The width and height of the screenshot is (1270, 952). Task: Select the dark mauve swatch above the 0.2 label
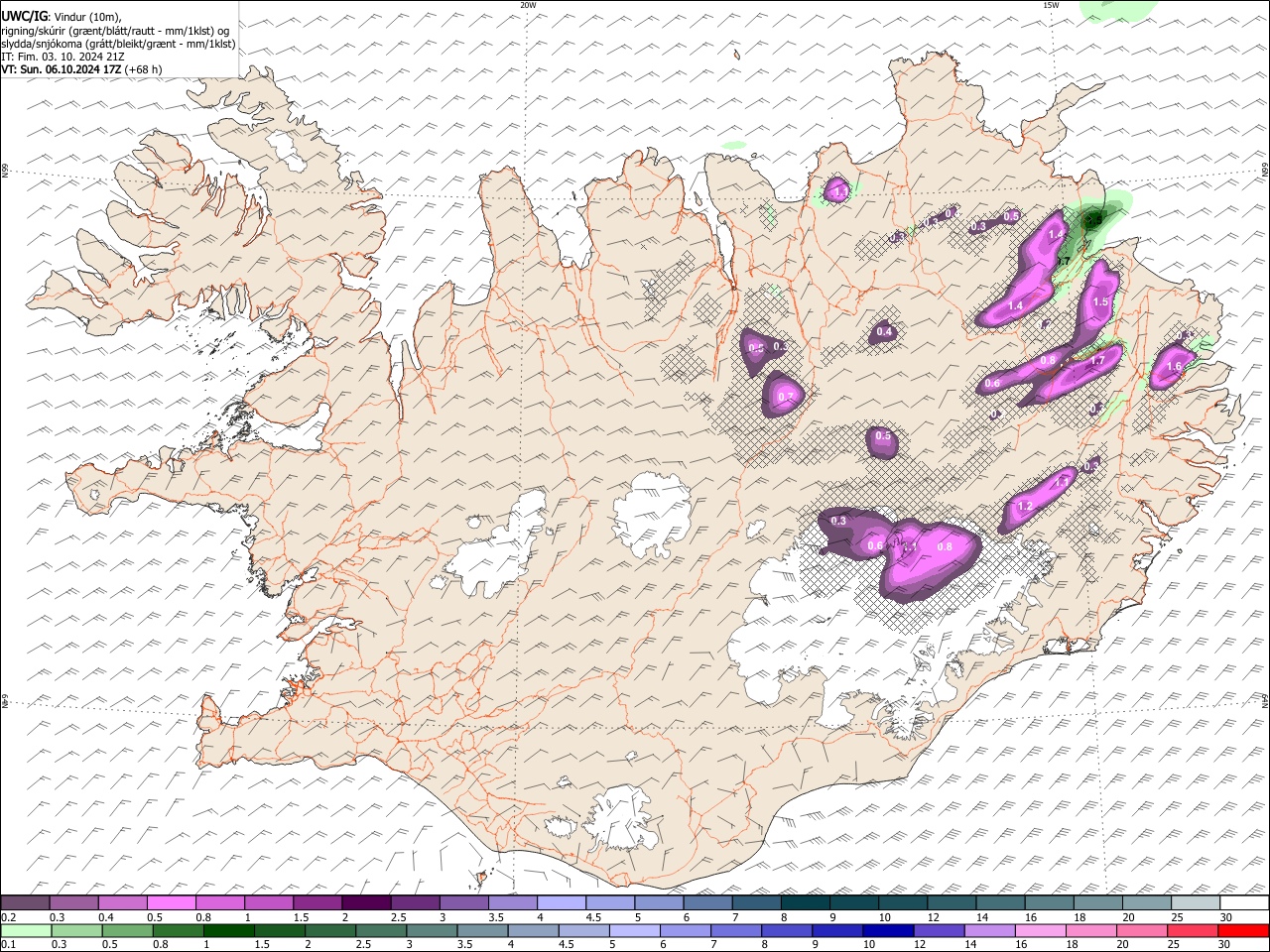[25, 903]
